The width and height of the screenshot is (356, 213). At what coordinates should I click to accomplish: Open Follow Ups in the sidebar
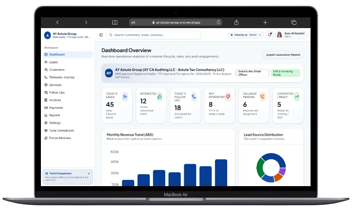68,92
